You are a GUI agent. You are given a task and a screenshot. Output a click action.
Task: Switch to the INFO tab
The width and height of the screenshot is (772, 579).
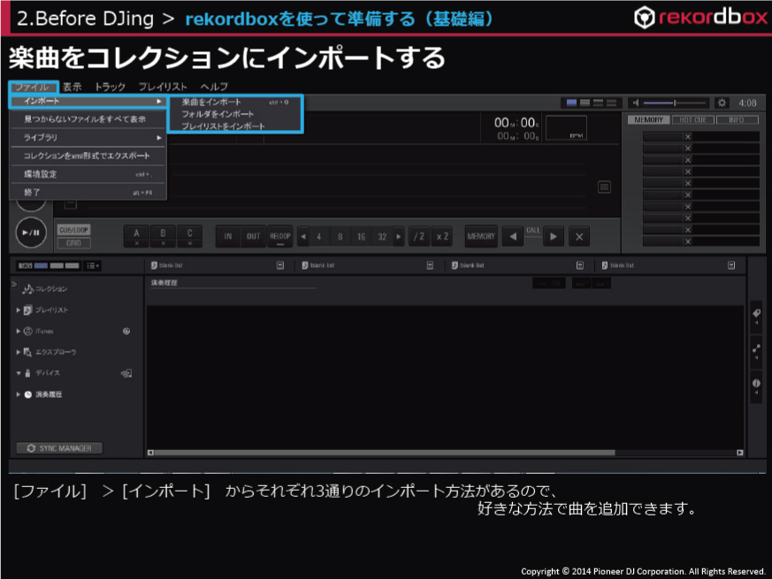(x=737, y=119)
